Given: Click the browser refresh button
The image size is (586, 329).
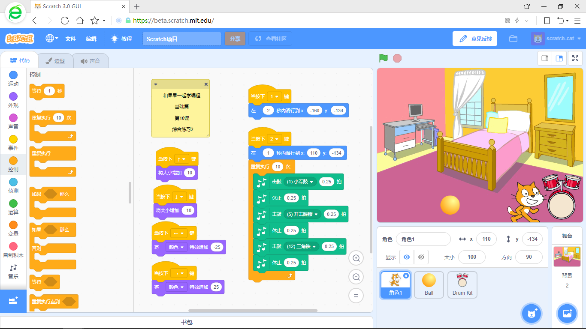Looking at the screenshot, I should (65, 20).
